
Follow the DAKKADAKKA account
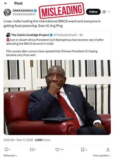(93, 12)
